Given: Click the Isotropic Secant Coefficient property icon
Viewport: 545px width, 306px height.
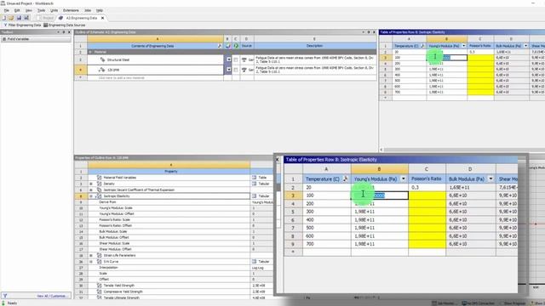Looking at the screenshot, I should (99, 190).
